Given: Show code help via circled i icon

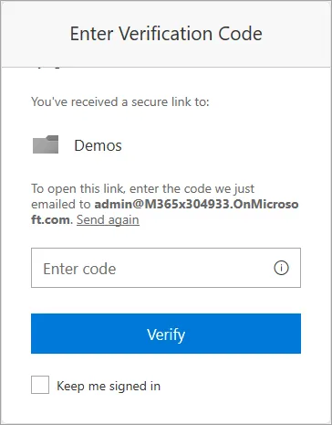Looking at the screenshot, I should 281,268.
